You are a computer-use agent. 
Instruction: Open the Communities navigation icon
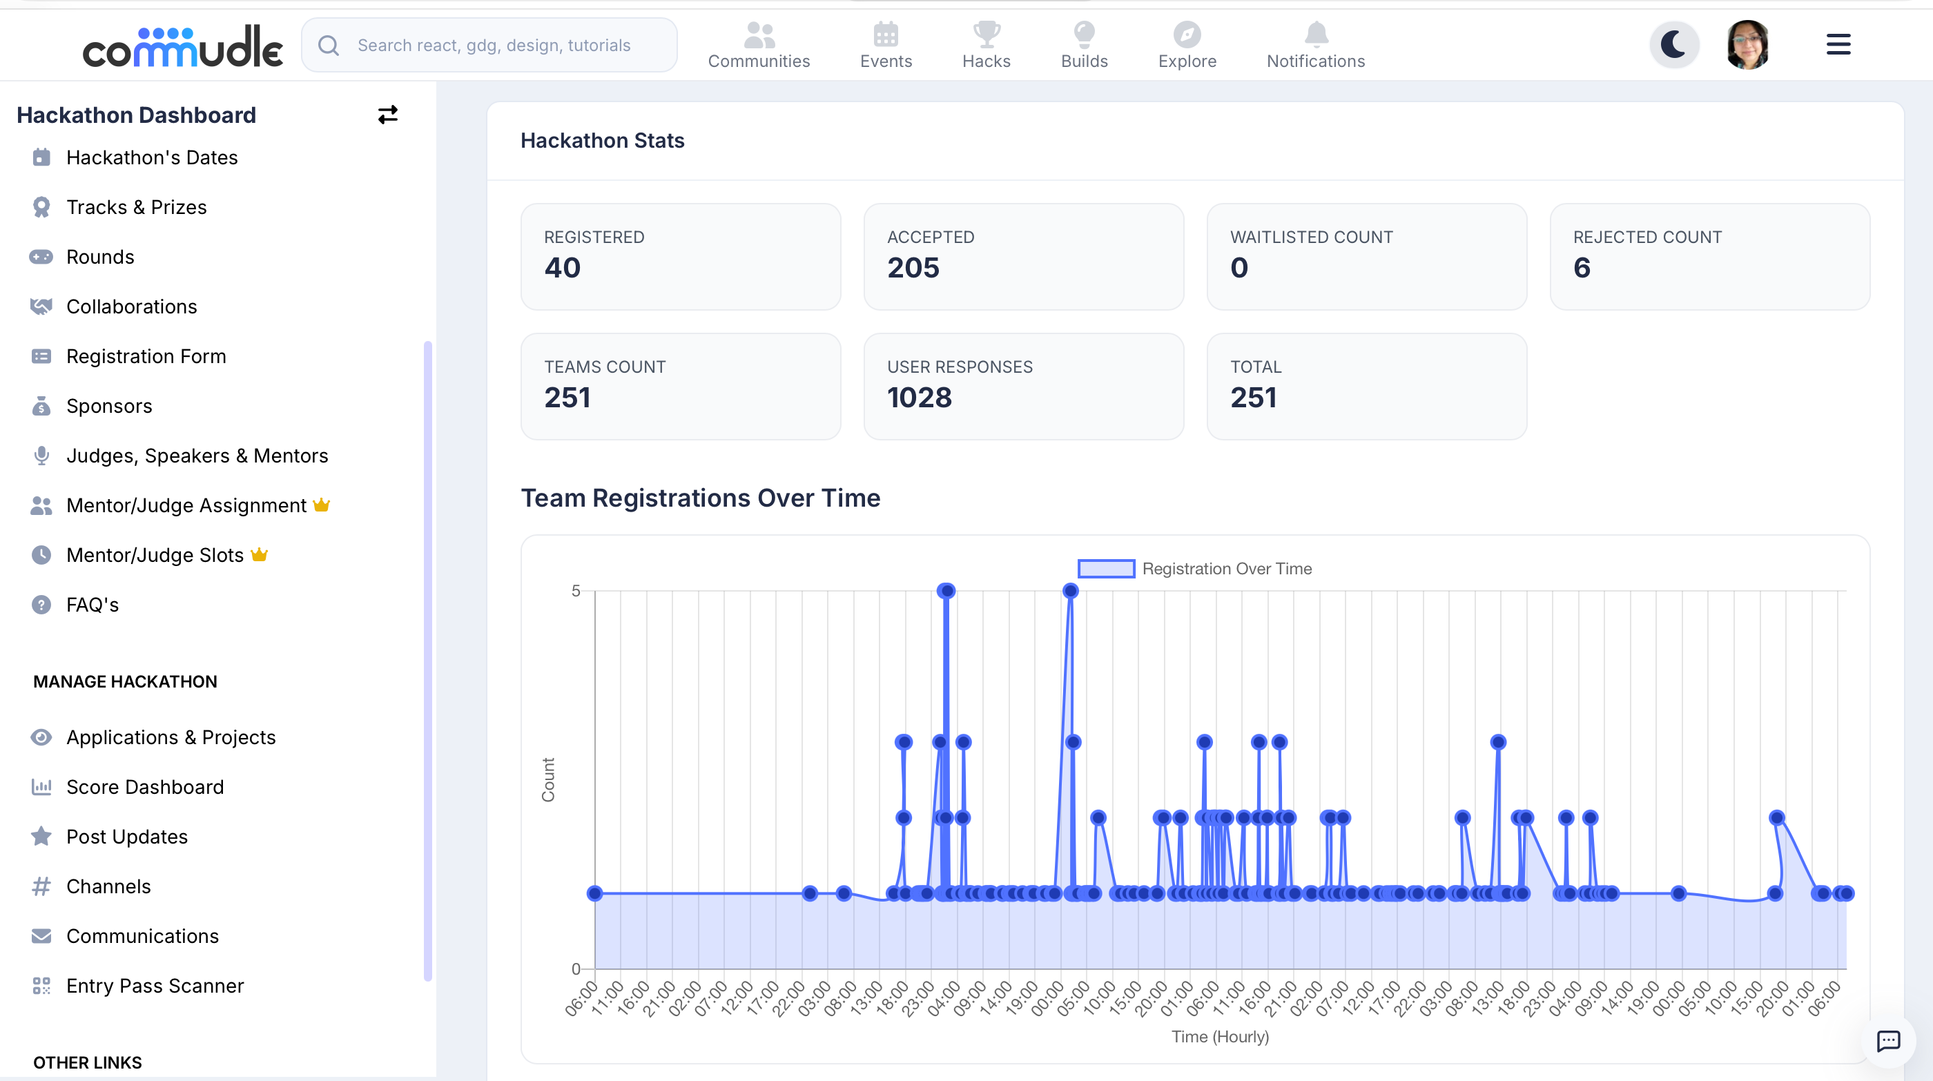pos(759,34)
